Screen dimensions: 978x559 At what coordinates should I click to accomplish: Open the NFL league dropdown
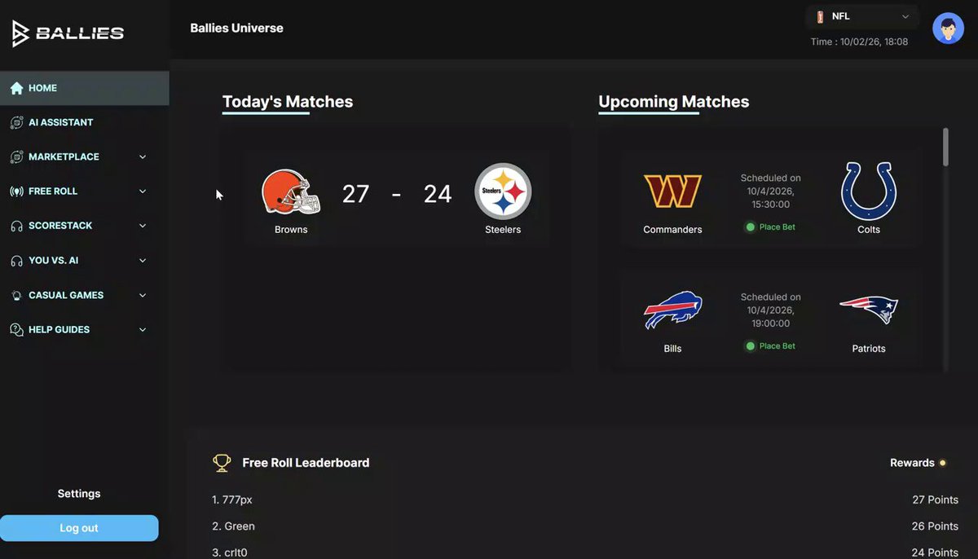click(x=862, y=17)
